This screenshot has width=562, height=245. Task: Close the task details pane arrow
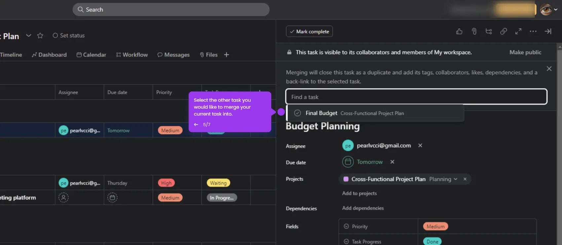point(548,31)
